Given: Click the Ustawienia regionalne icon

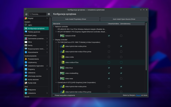Looking at the screenshot, I should [26, 66].
